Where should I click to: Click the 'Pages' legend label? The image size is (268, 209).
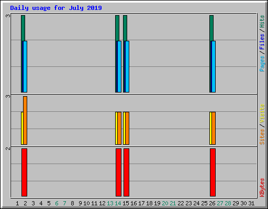coord(262,64)
